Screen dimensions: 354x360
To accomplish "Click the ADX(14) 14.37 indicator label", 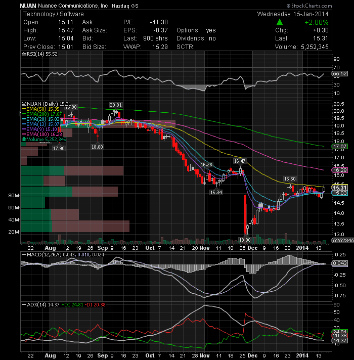I will pos(43,305).
